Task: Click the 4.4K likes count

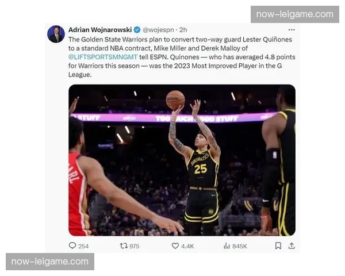Action: tap(187, 246)
